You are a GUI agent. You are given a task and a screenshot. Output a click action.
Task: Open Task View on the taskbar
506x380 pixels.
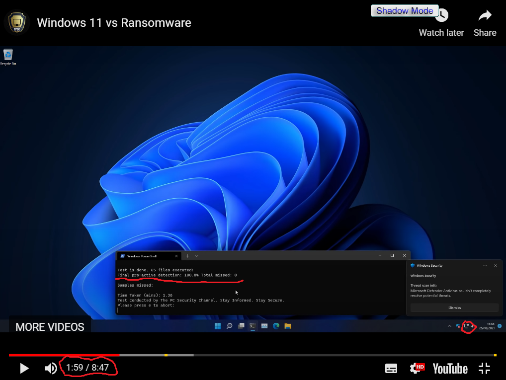[241, 326]
